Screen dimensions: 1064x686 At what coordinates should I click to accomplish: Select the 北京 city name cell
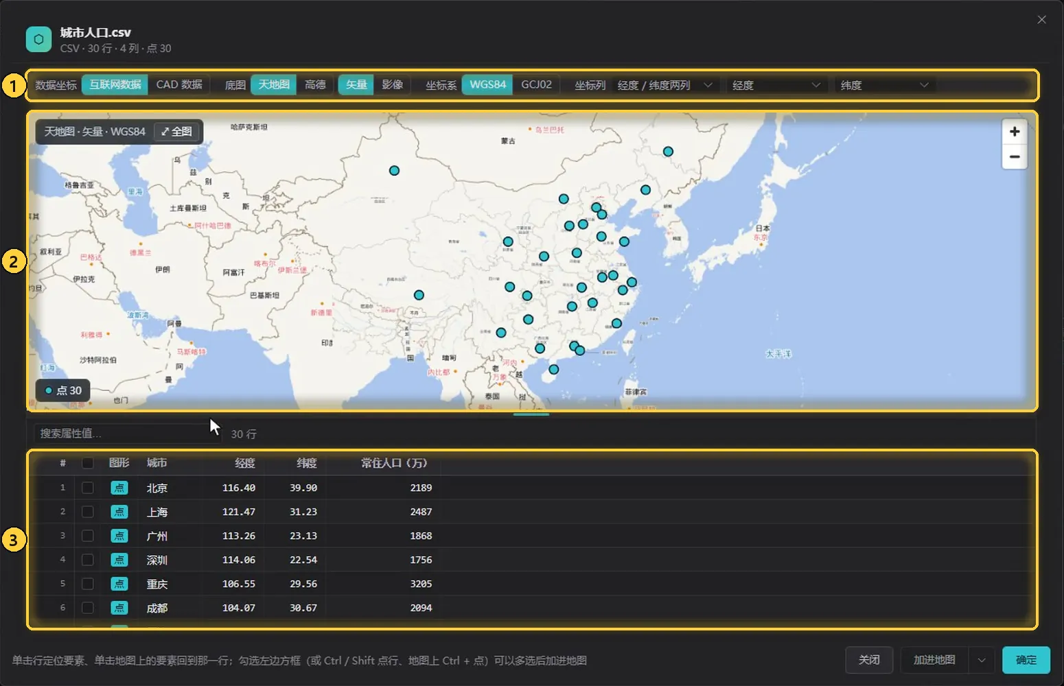pos(157,488)
